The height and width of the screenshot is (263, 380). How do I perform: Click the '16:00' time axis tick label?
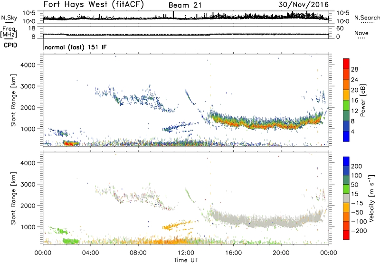coord(233,253)
